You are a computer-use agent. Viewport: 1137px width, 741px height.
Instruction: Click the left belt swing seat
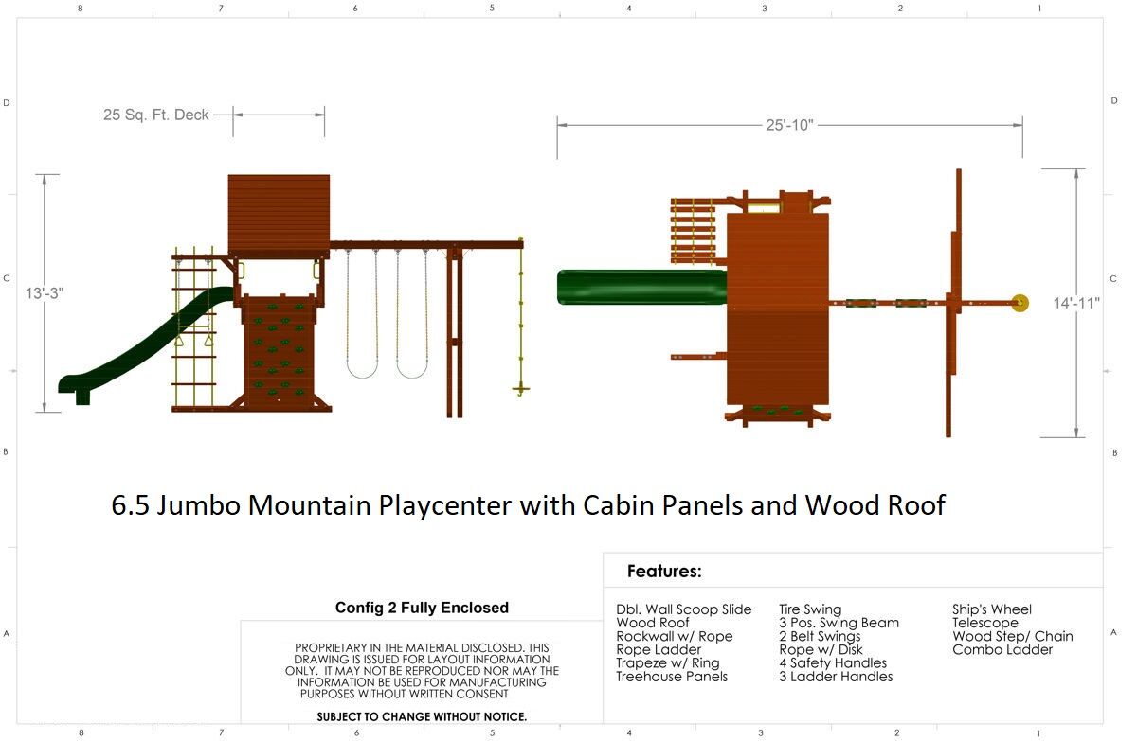point(360,372)
